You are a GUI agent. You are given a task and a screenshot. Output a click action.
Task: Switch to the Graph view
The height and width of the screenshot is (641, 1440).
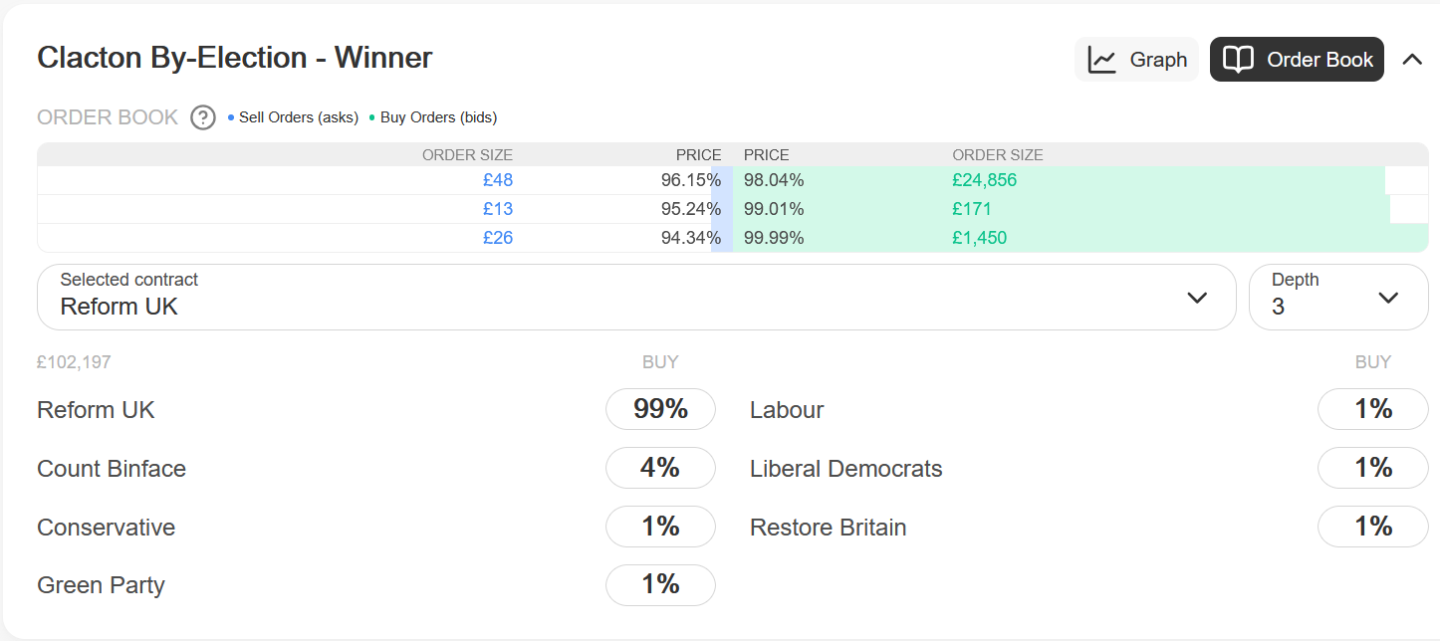coord(1136,60)
